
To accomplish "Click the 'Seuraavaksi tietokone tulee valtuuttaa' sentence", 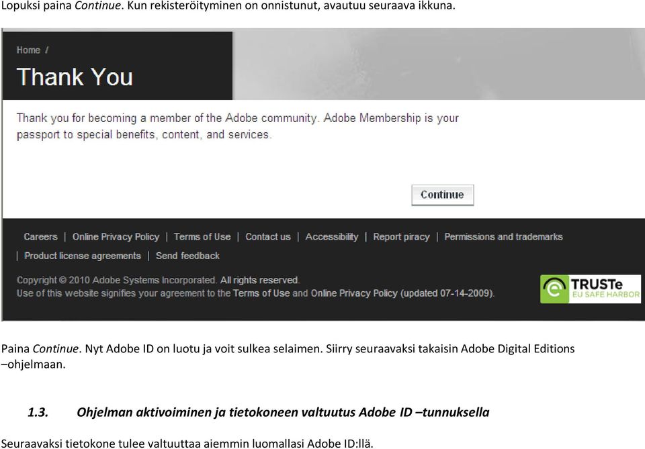I will [187, 444].
